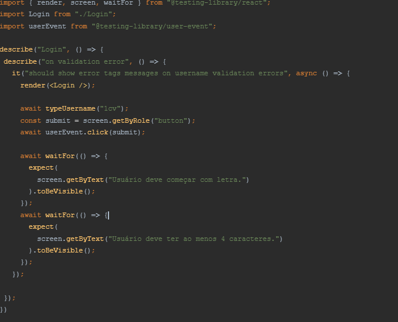This screenshot has height=322, width=398.
Task: Click the "button" role string
Action: (x=171, y=120)
